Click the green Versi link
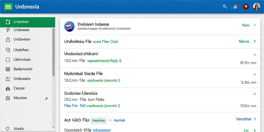The image size is (264, 132). pos(244,41)
